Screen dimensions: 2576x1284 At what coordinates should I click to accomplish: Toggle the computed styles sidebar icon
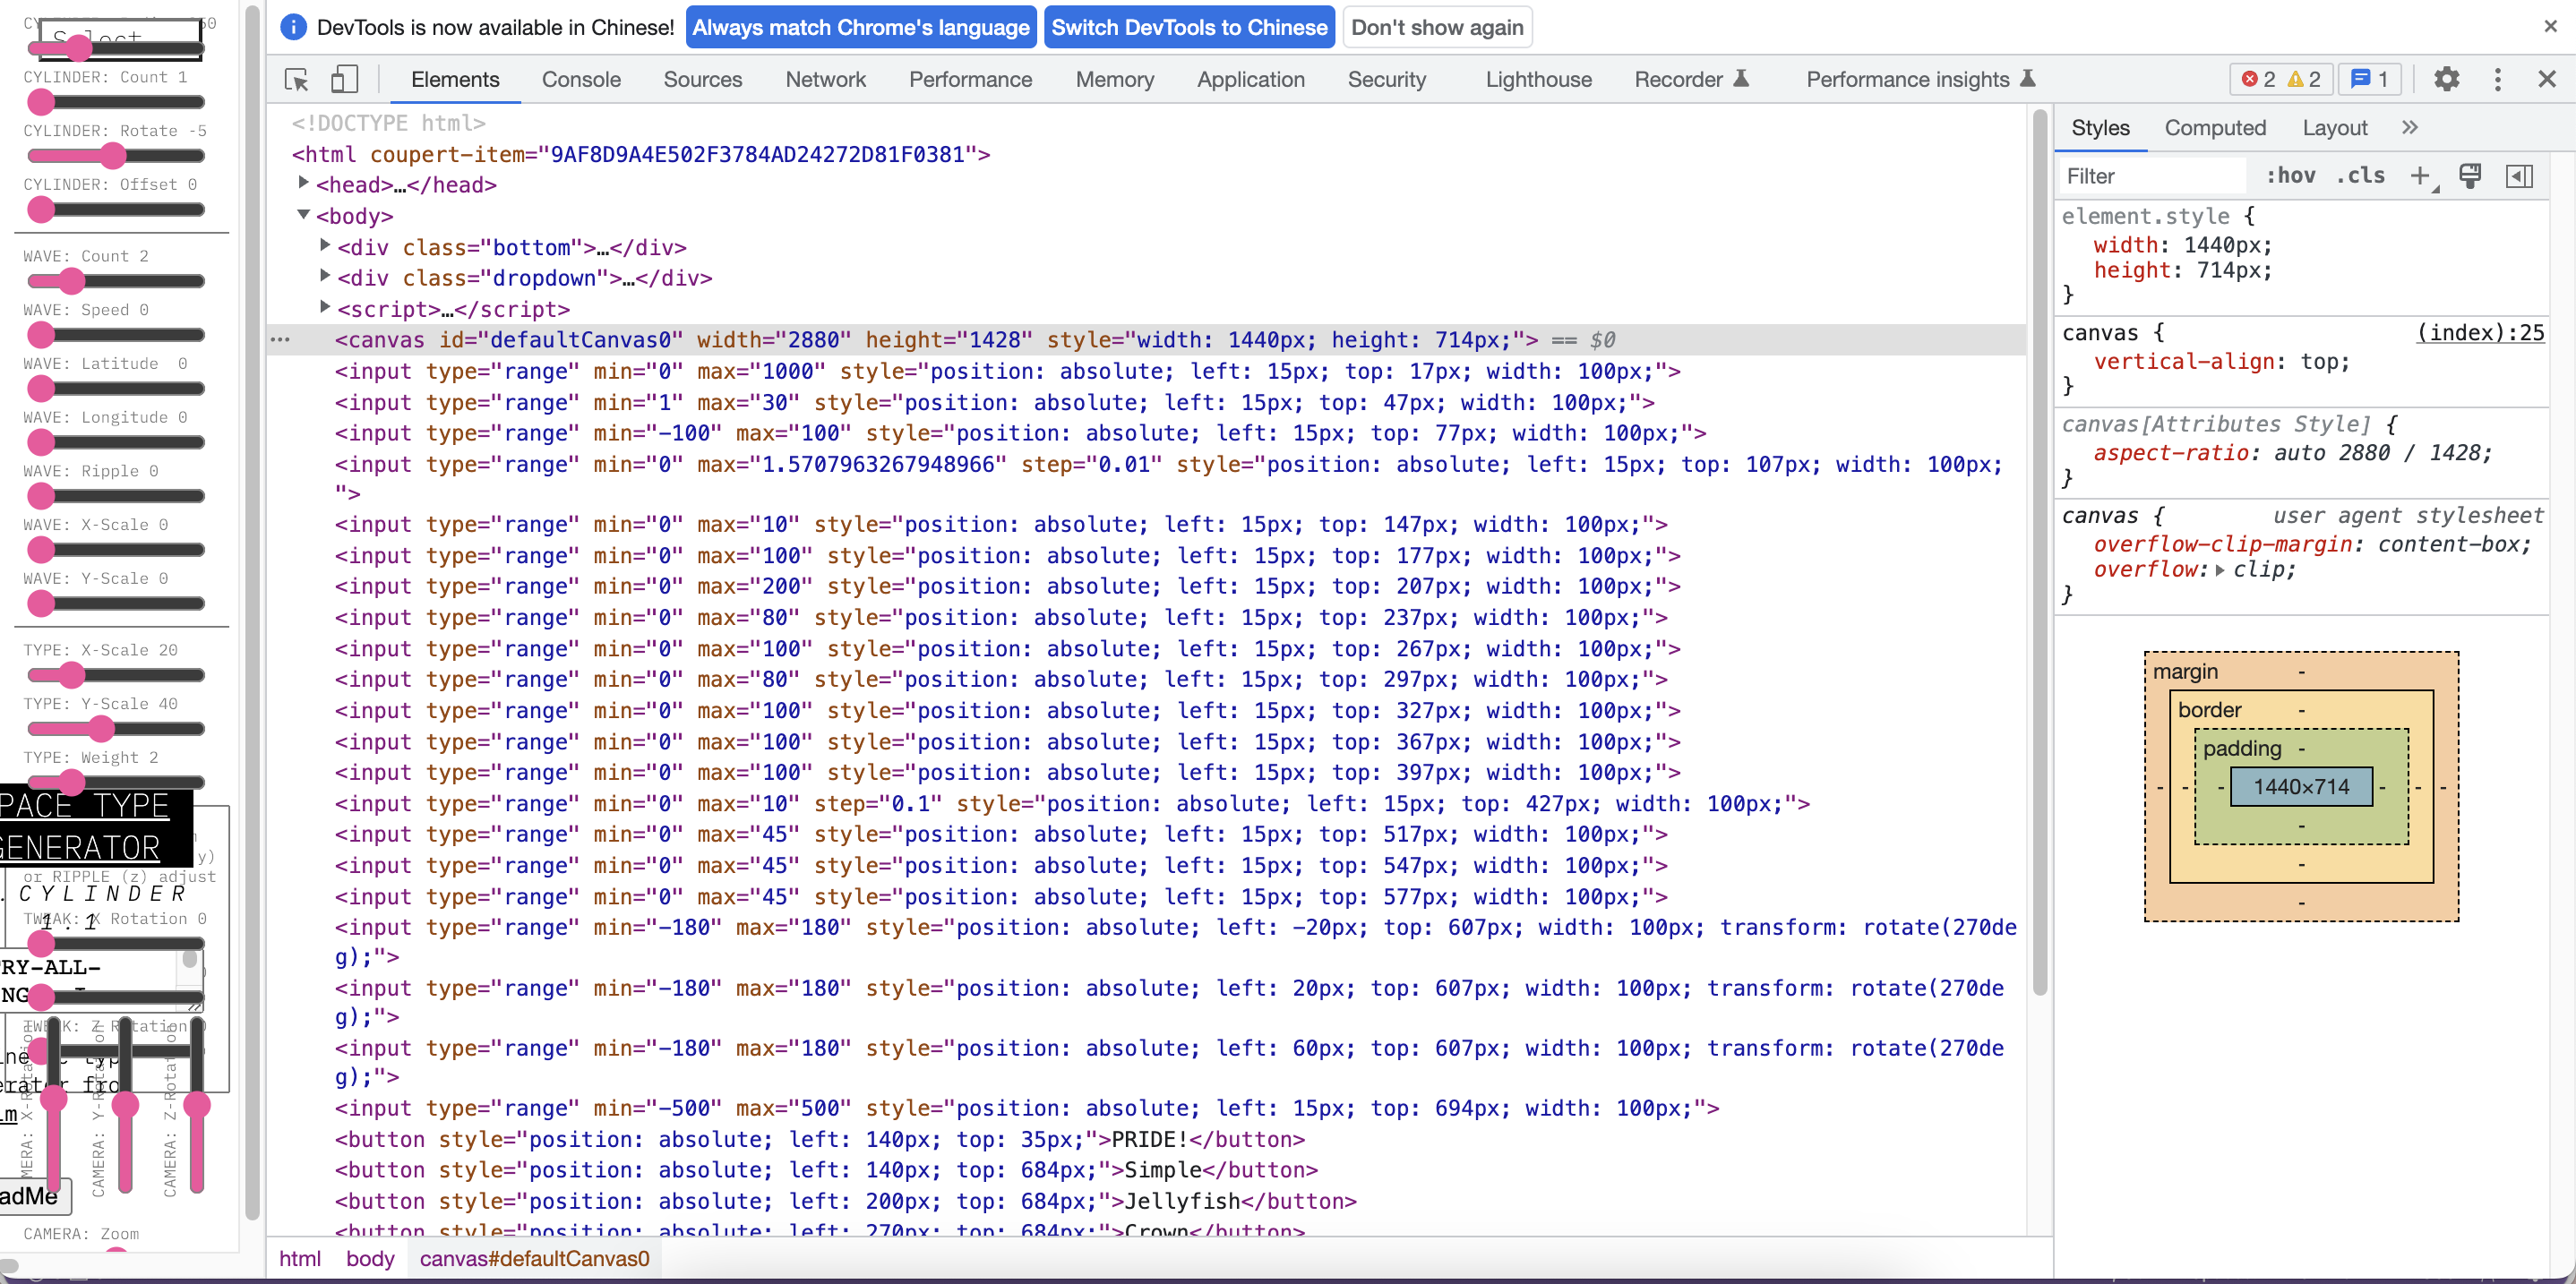click(2519, 177)
